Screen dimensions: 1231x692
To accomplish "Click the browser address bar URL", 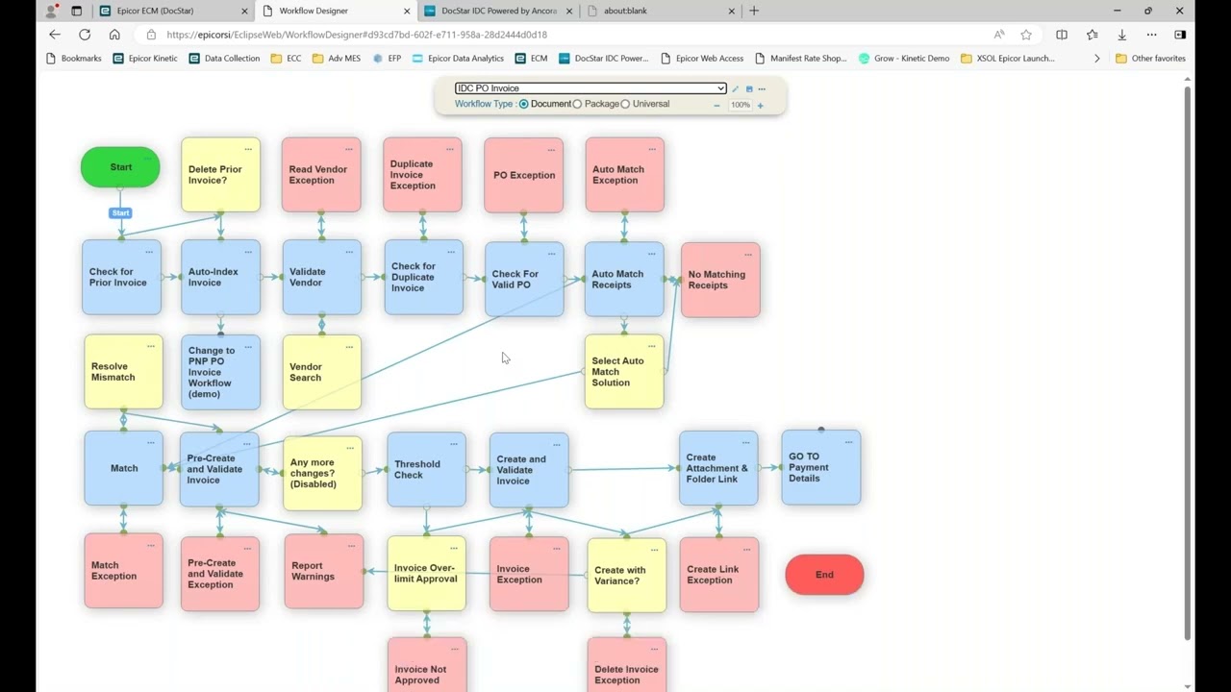I will tap(357, 35).
